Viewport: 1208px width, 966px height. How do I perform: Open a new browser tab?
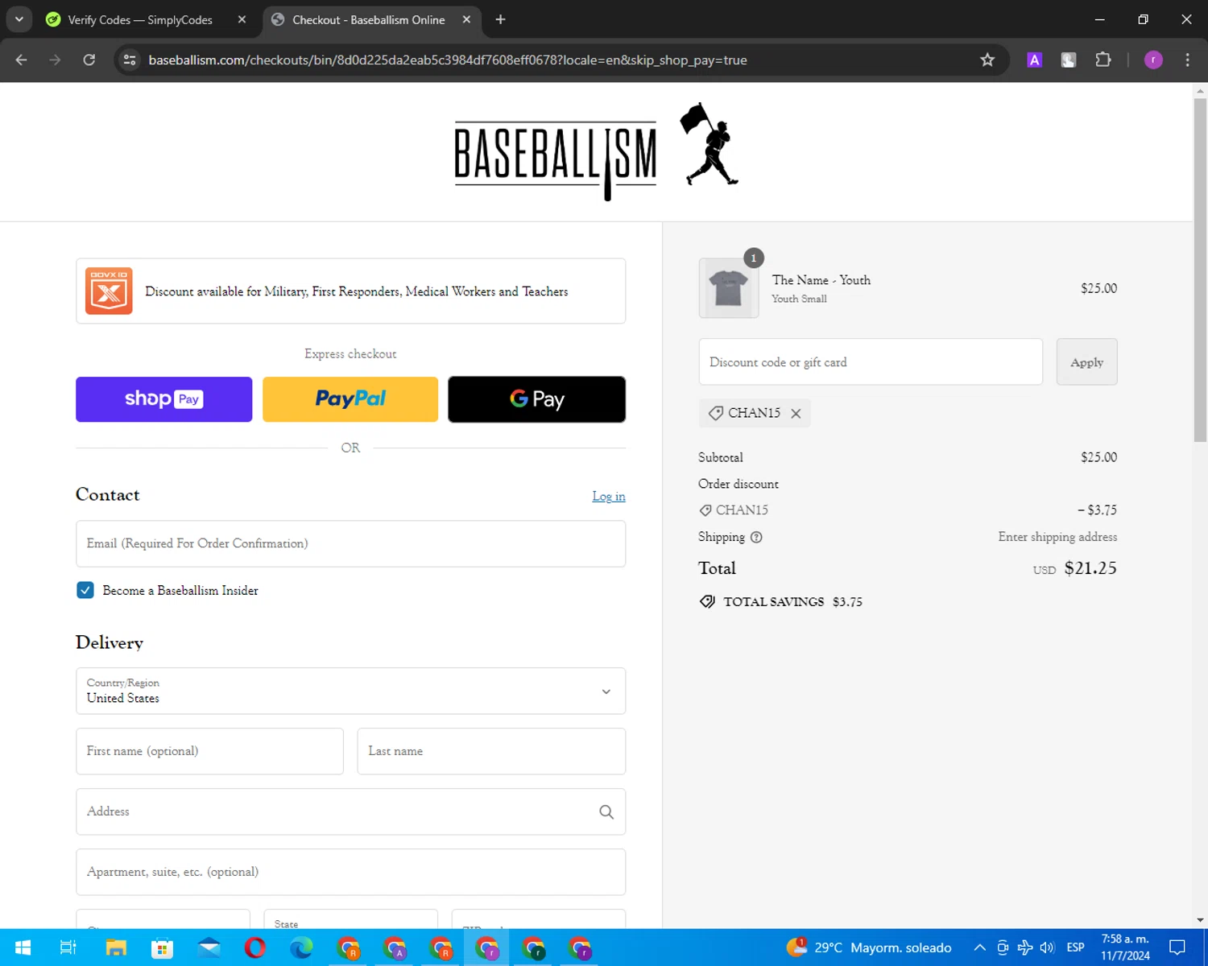tap(500, 19)
